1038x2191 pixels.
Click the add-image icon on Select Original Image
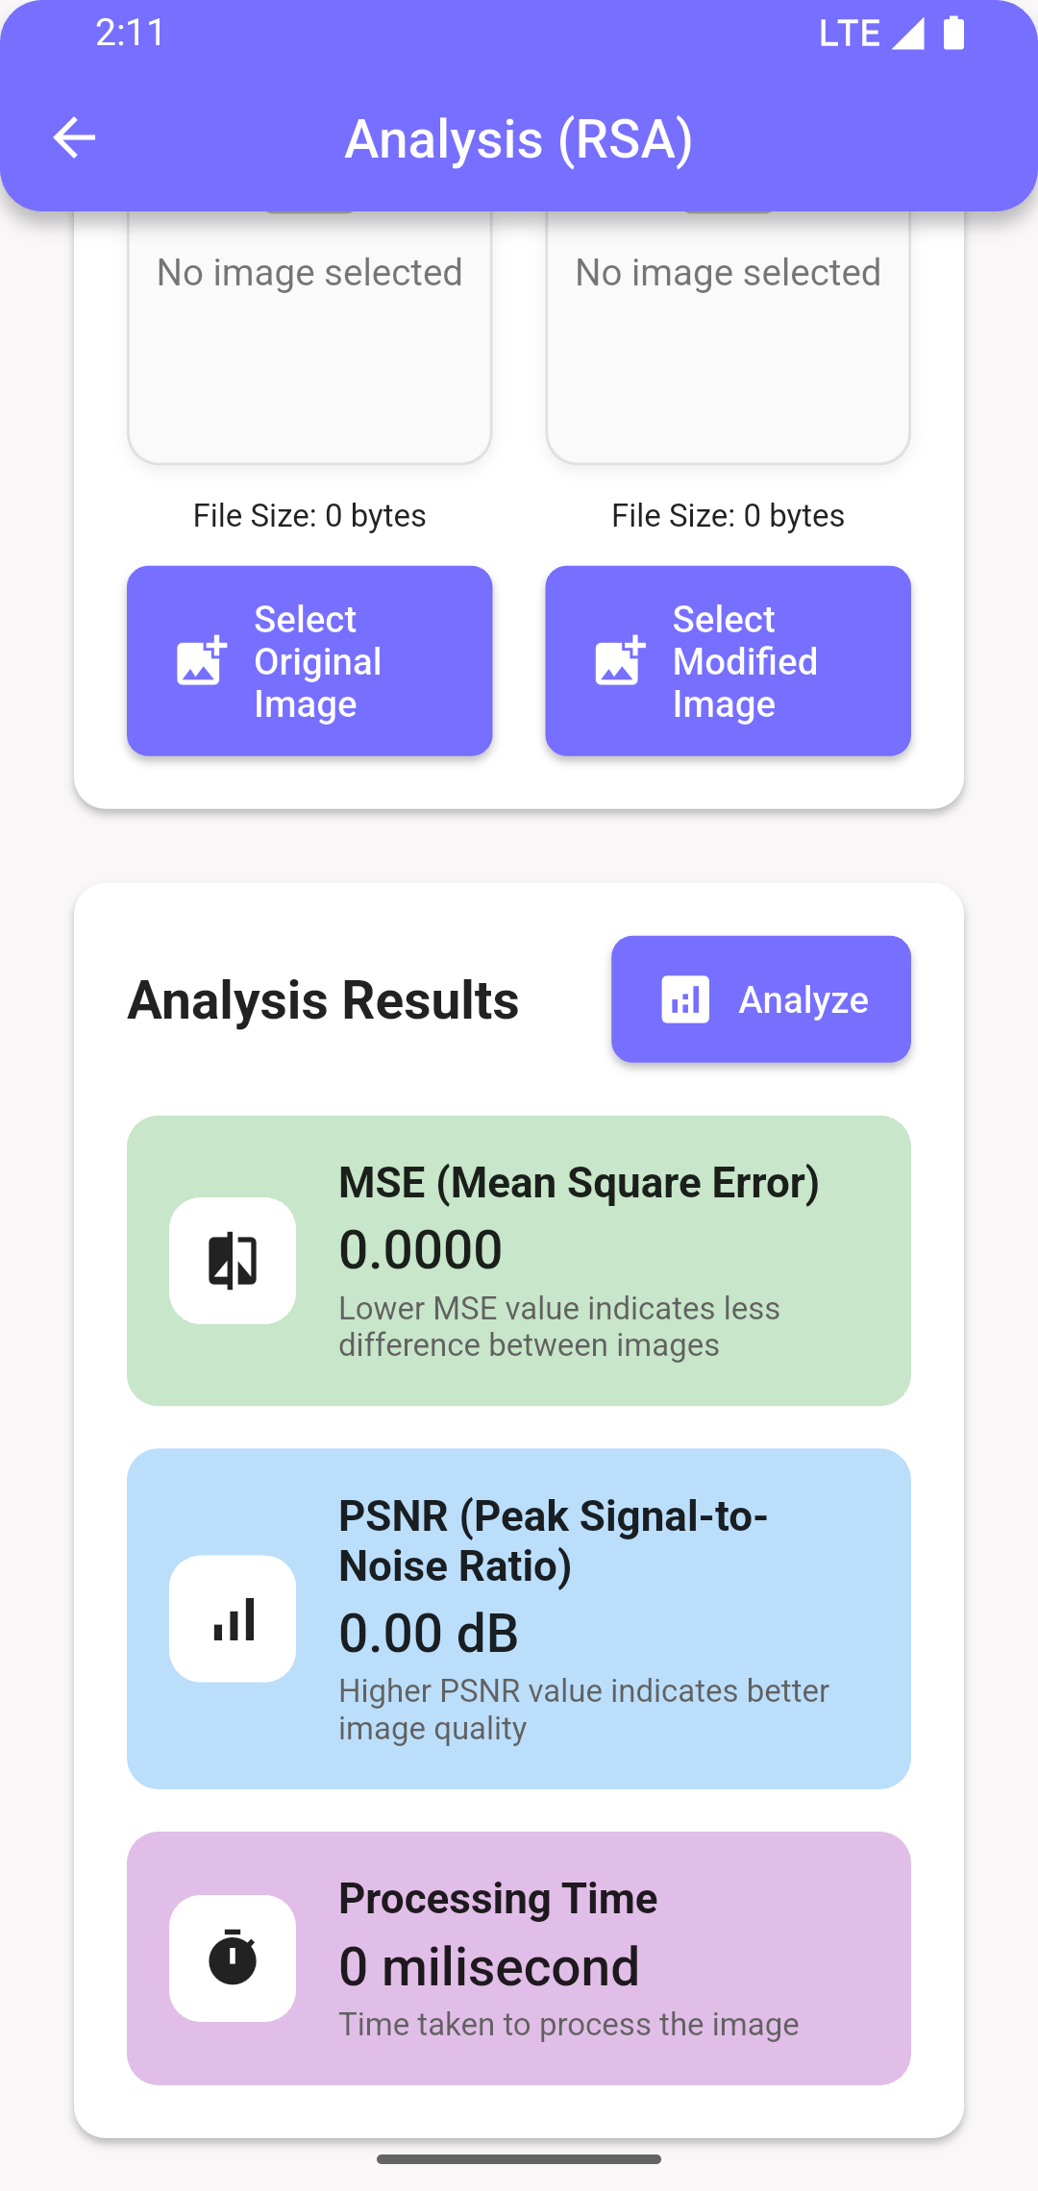click(202, 660)
